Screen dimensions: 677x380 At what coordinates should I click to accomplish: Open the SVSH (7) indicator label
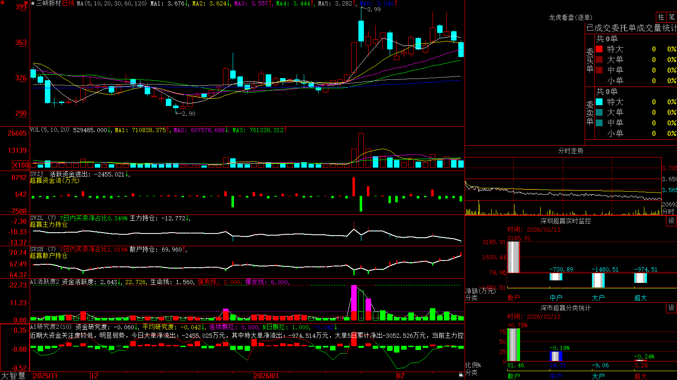click(43, 250)
